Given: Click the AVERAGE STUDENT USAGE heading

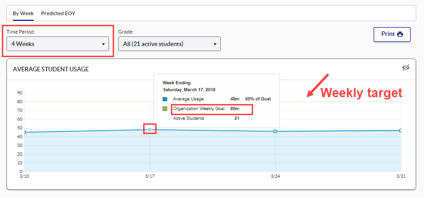Looking at the screenshot, I should [x=51, y=69].
